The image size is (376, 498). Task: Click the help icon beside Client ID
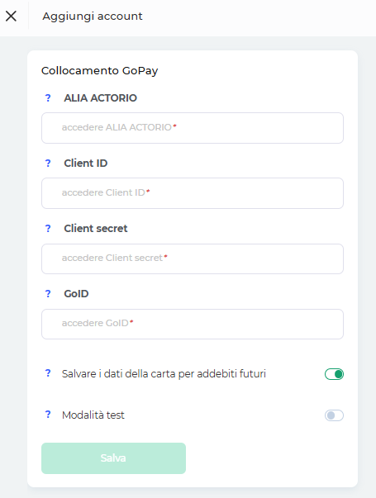(x=48, y=164)
